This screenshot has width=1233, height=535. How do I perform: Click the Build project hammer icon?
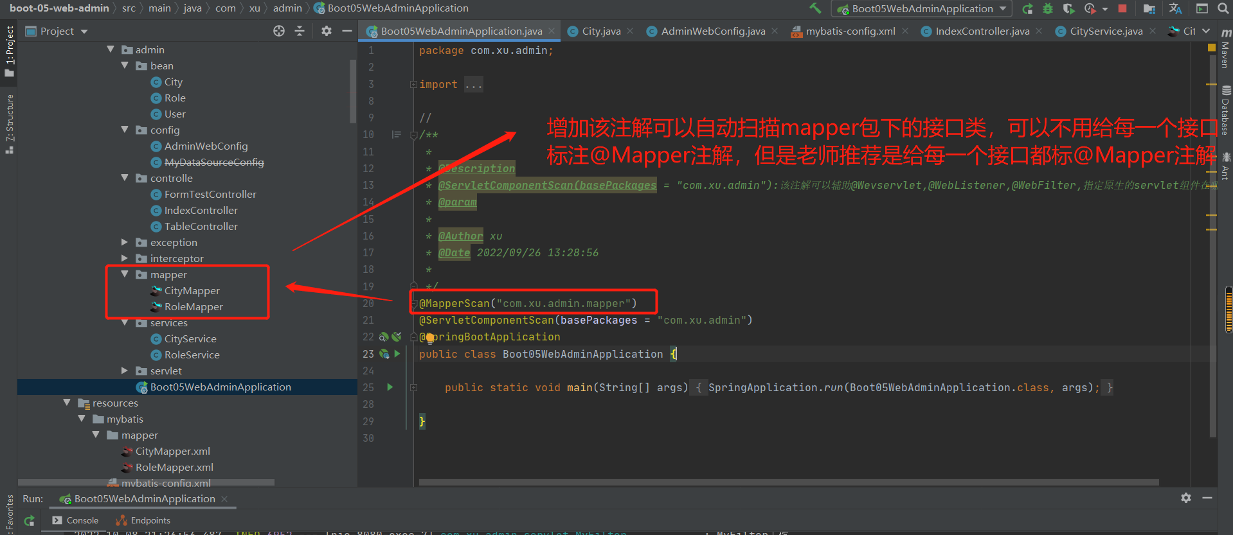click(815, 8)
